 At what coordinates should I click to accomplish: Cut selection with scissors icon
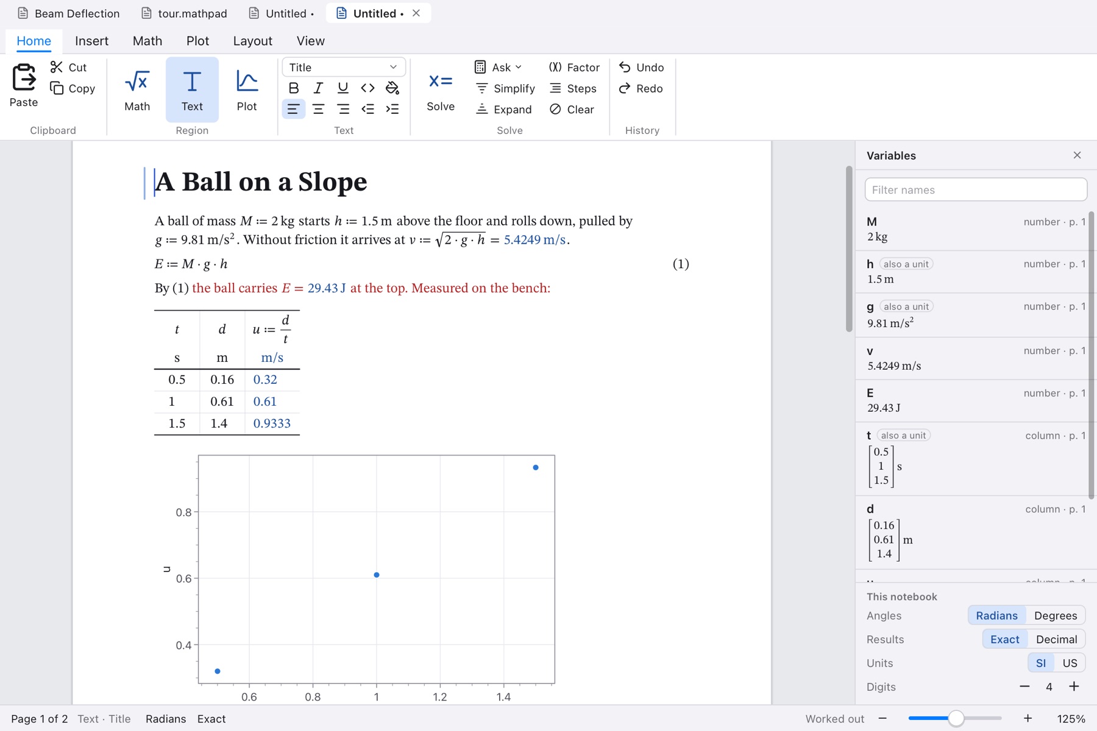coord(69,67)
